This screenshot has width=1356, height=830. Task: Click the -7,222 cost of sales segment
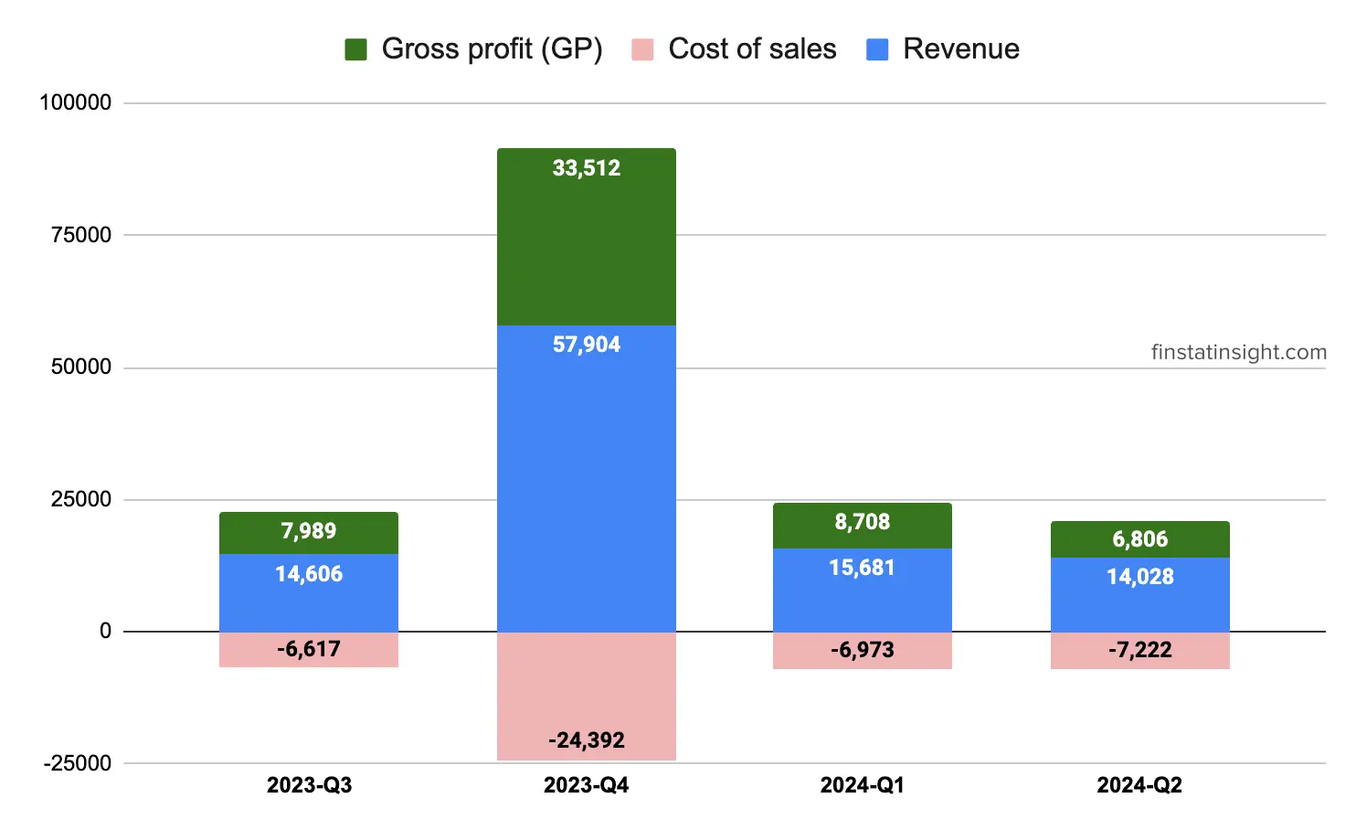[x=1140, y=651]
